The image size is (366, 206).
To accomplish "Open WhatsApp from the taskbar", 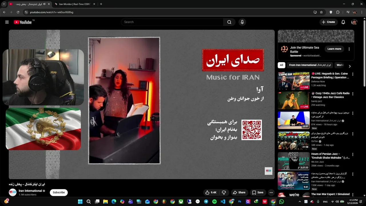I will (x=282, y=202).
